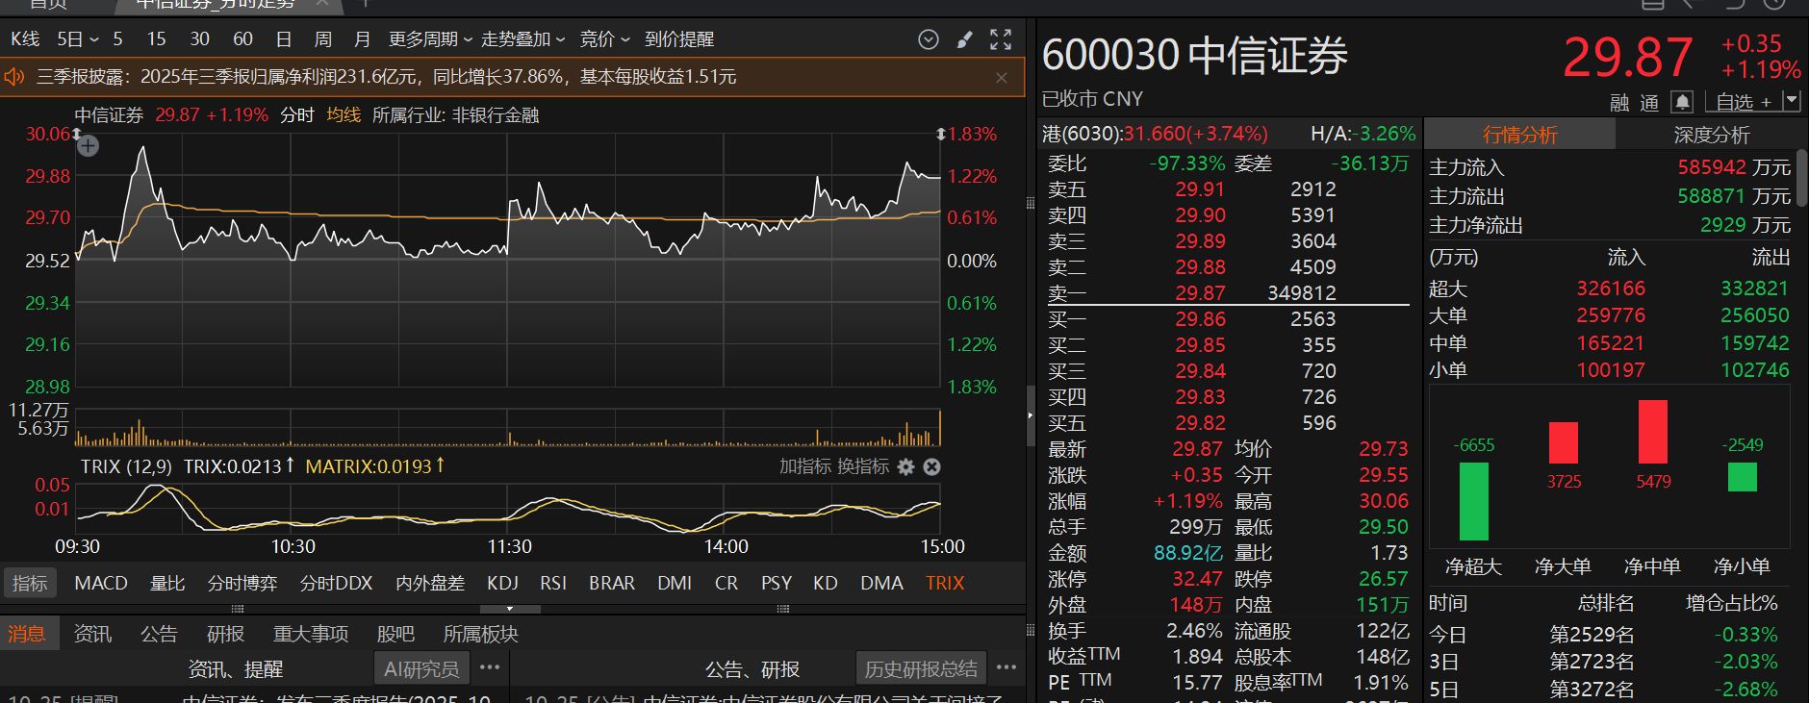Click the price alert bell icon
The image size is (1809, 703).
[1682, 102]
